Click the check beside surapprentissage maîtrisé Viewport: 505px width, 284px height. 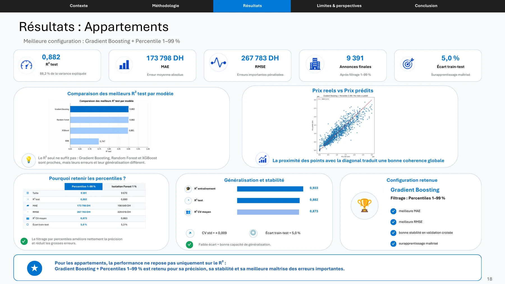(x=393, y=244)
